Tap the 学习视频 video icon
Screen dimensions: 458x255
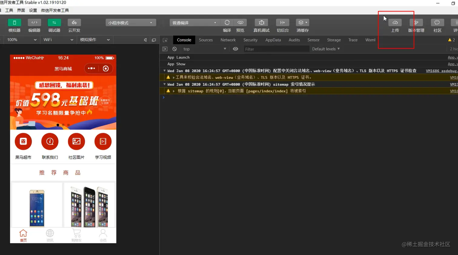[103, 141]
